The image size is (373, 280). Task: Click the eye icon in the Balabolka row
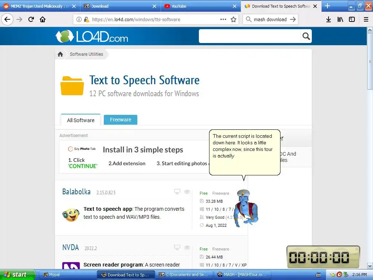pos(187,192)
